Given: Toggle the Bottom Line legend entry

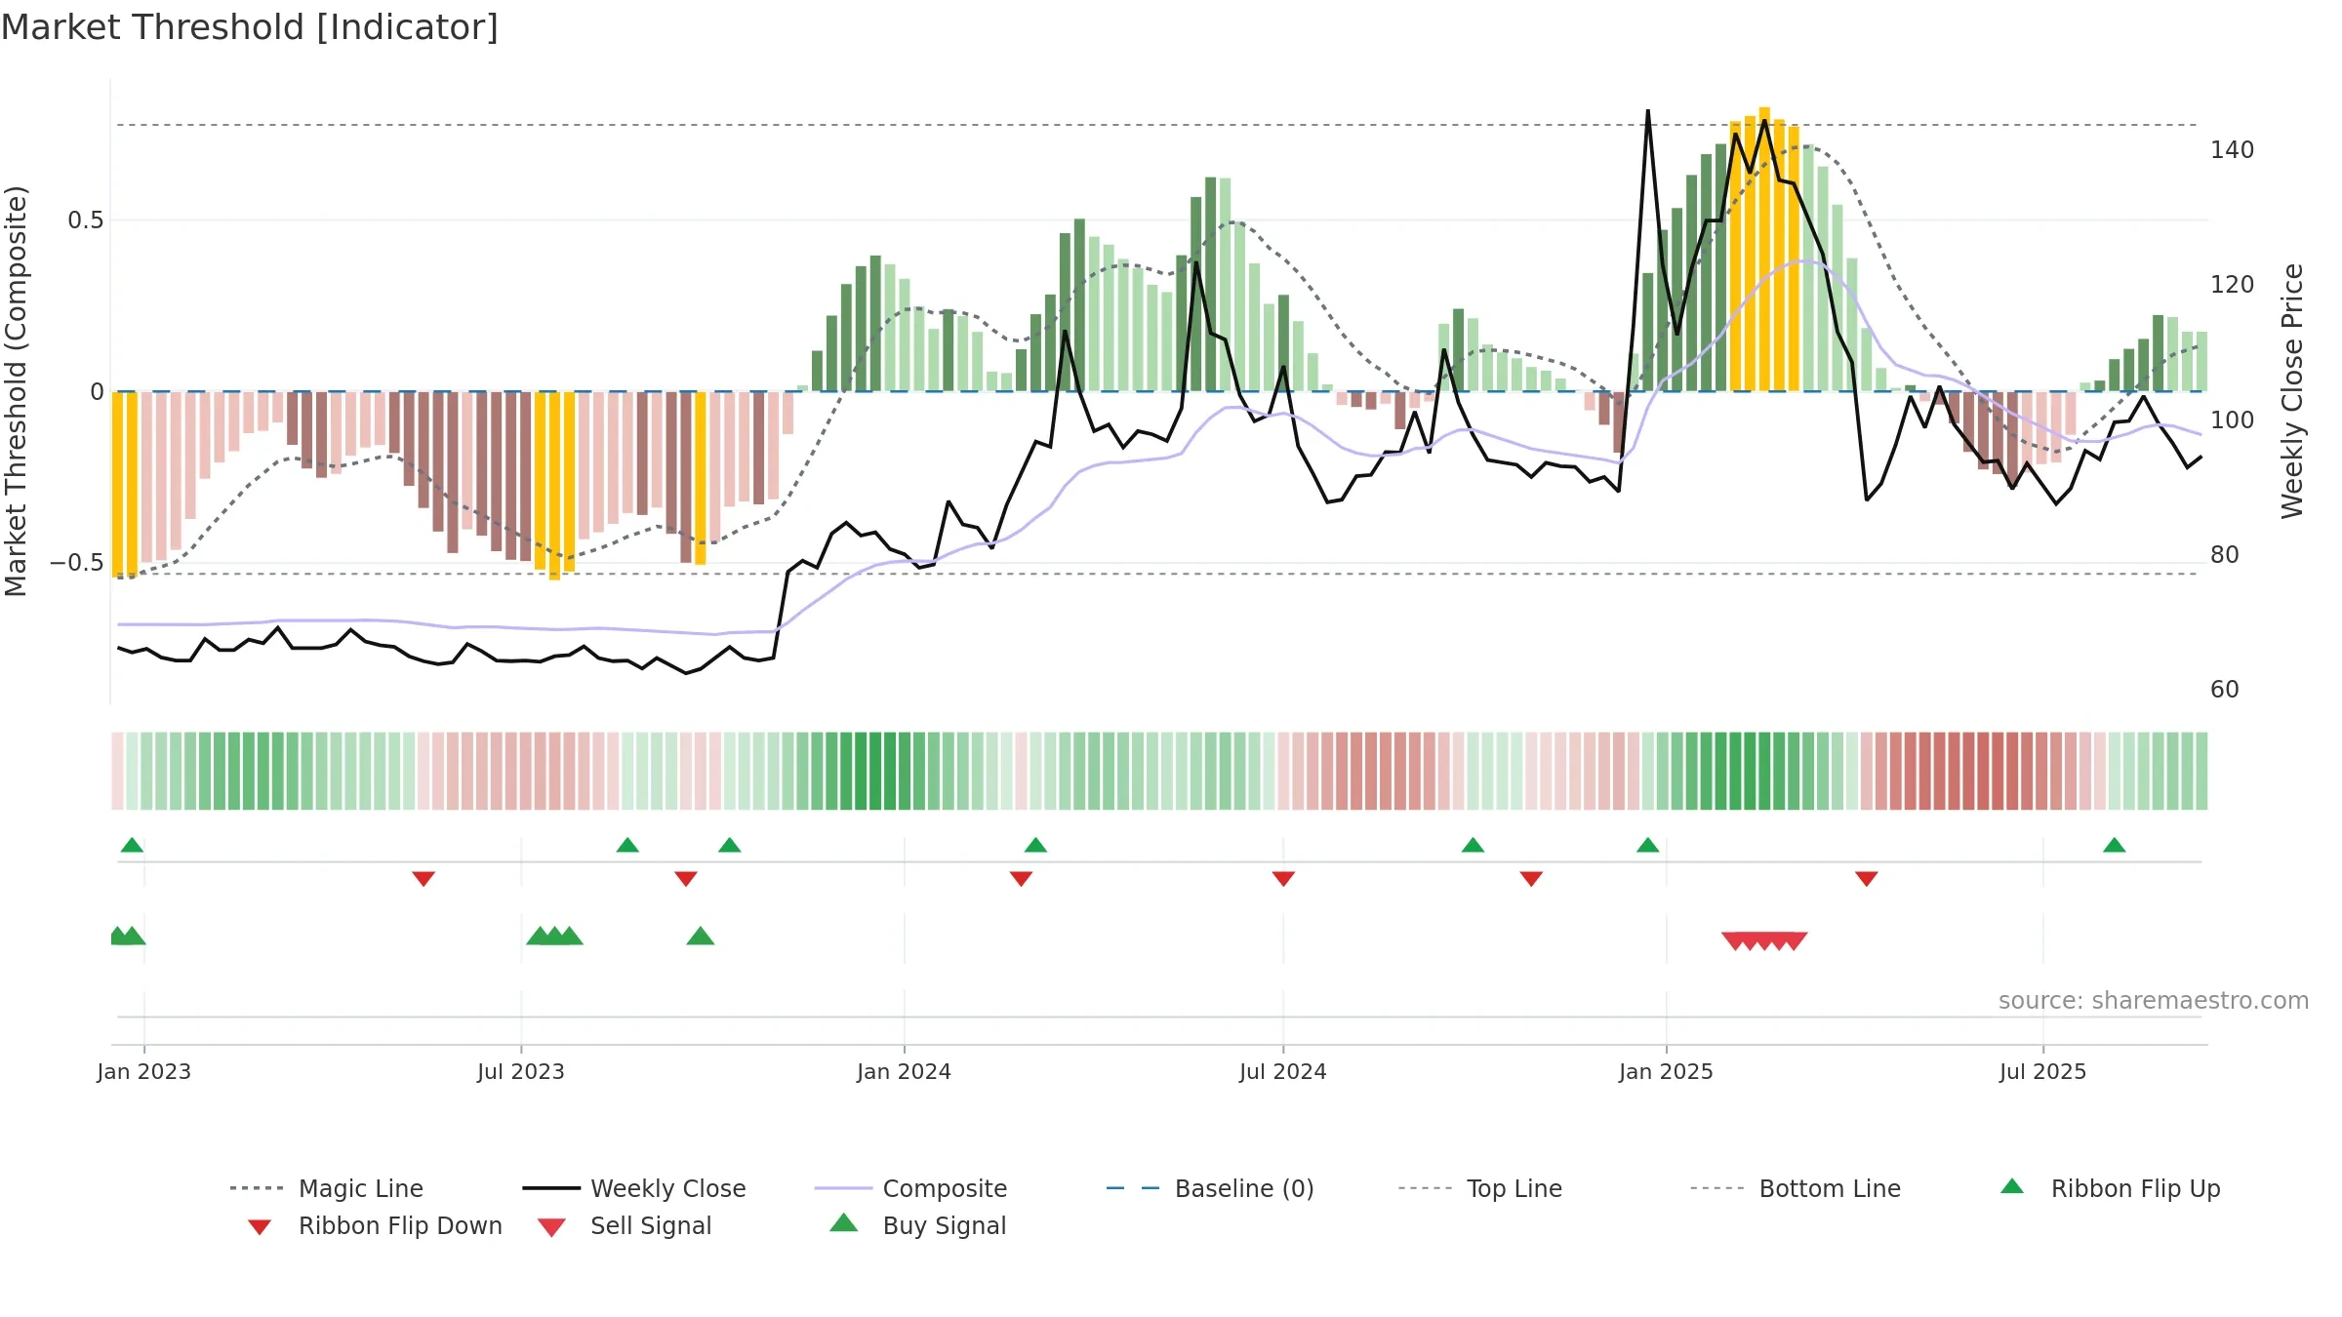Looking at the screenshot, I should (x=1796, y=1188).
